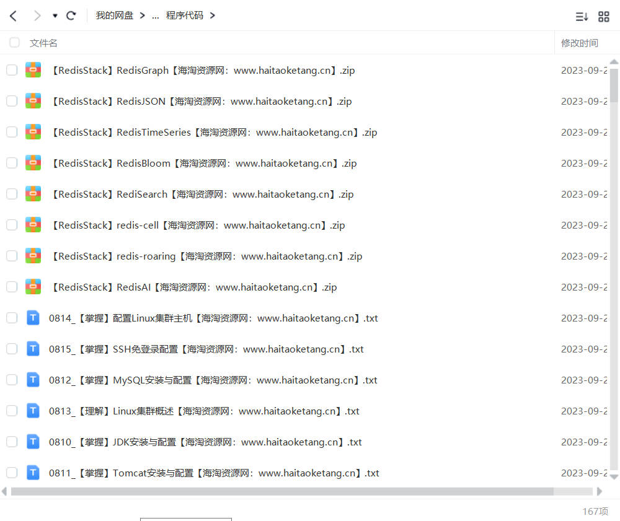Switch to grid view

tap(603, 17)
